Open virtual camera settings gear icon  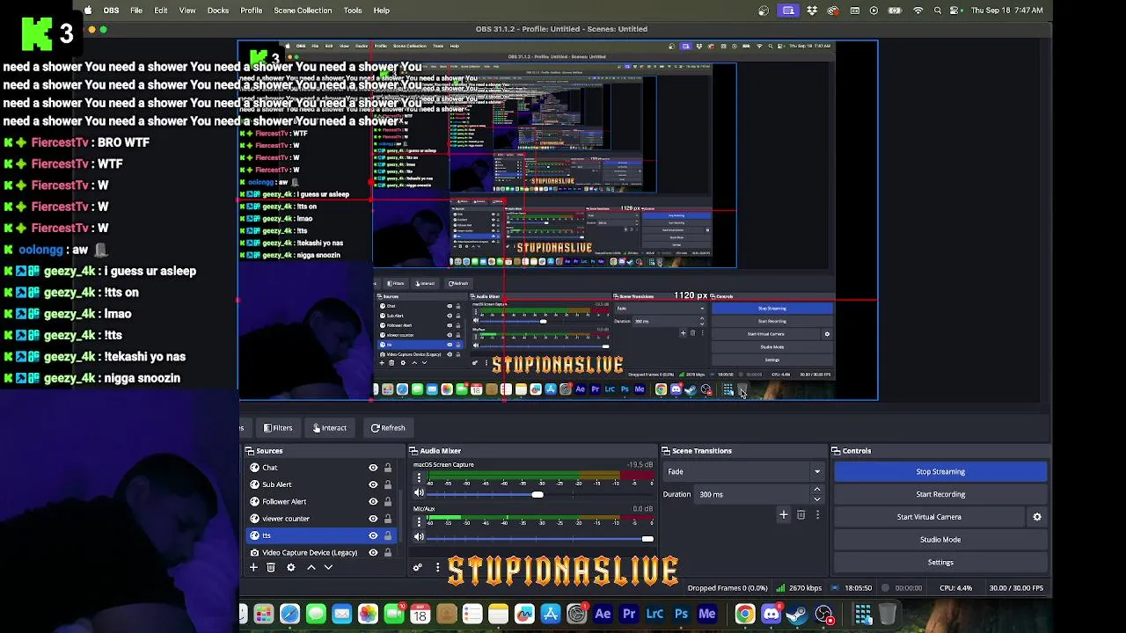1037,517
